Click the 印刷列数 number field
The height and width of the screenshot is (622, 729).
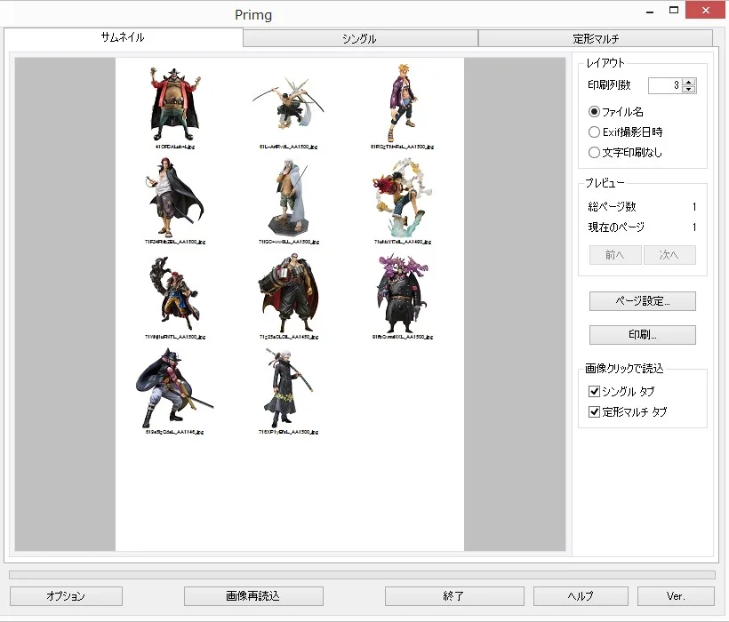665,85
